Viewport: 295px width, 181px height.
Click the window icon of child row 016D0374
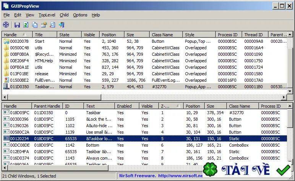(6, 158)
